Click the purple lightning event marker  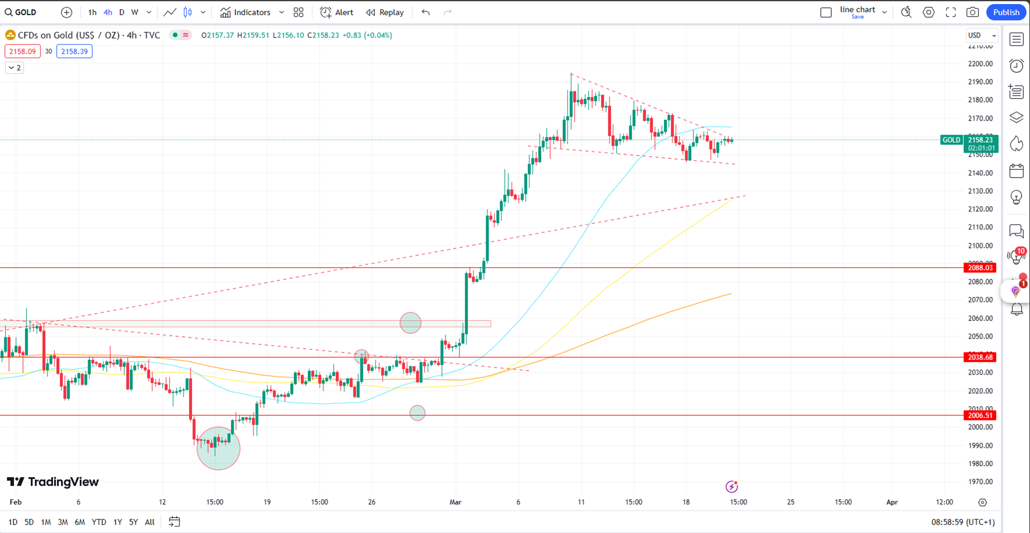click(x=732, y=486)
